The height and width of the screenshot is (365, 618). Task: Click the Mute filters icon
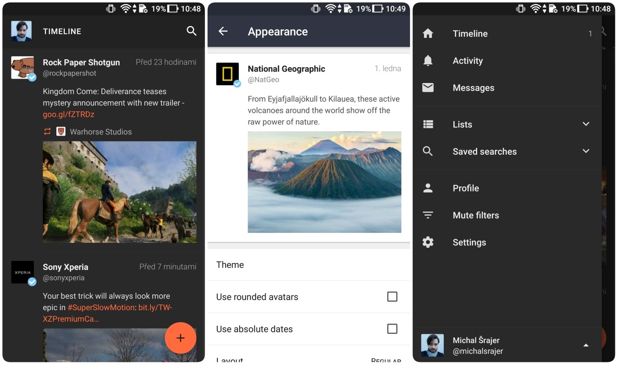[428, 215]
